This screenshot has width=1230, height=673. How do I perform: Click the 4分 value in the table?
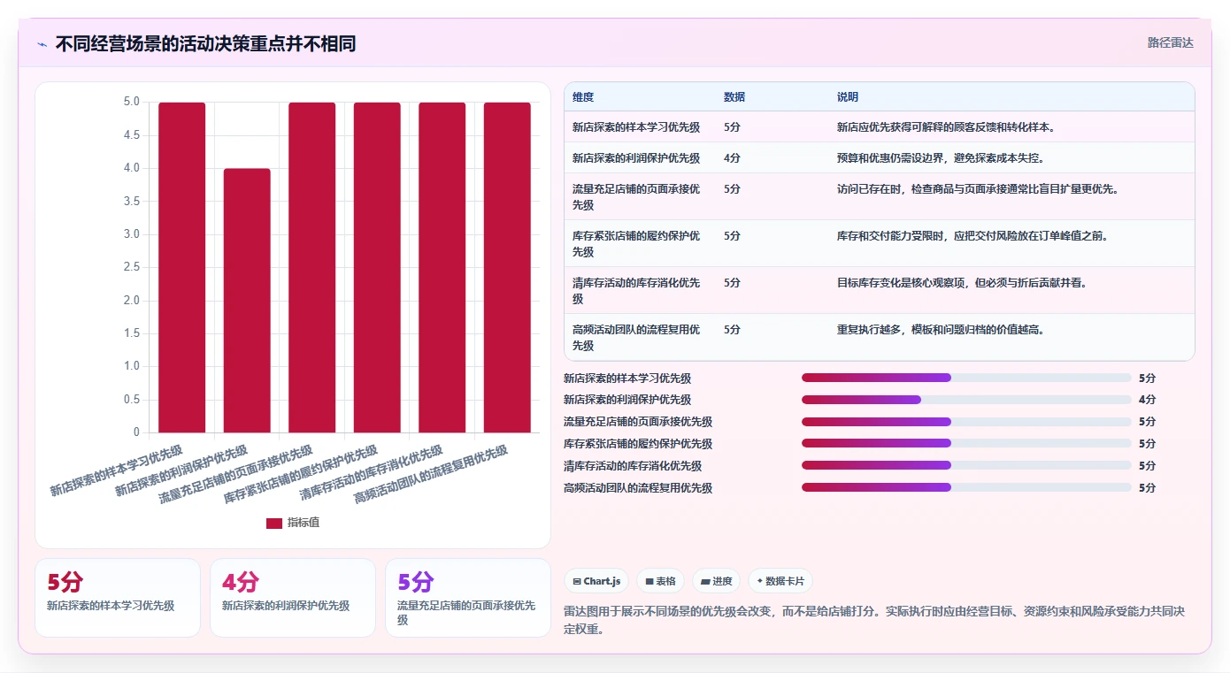(732, 158)
